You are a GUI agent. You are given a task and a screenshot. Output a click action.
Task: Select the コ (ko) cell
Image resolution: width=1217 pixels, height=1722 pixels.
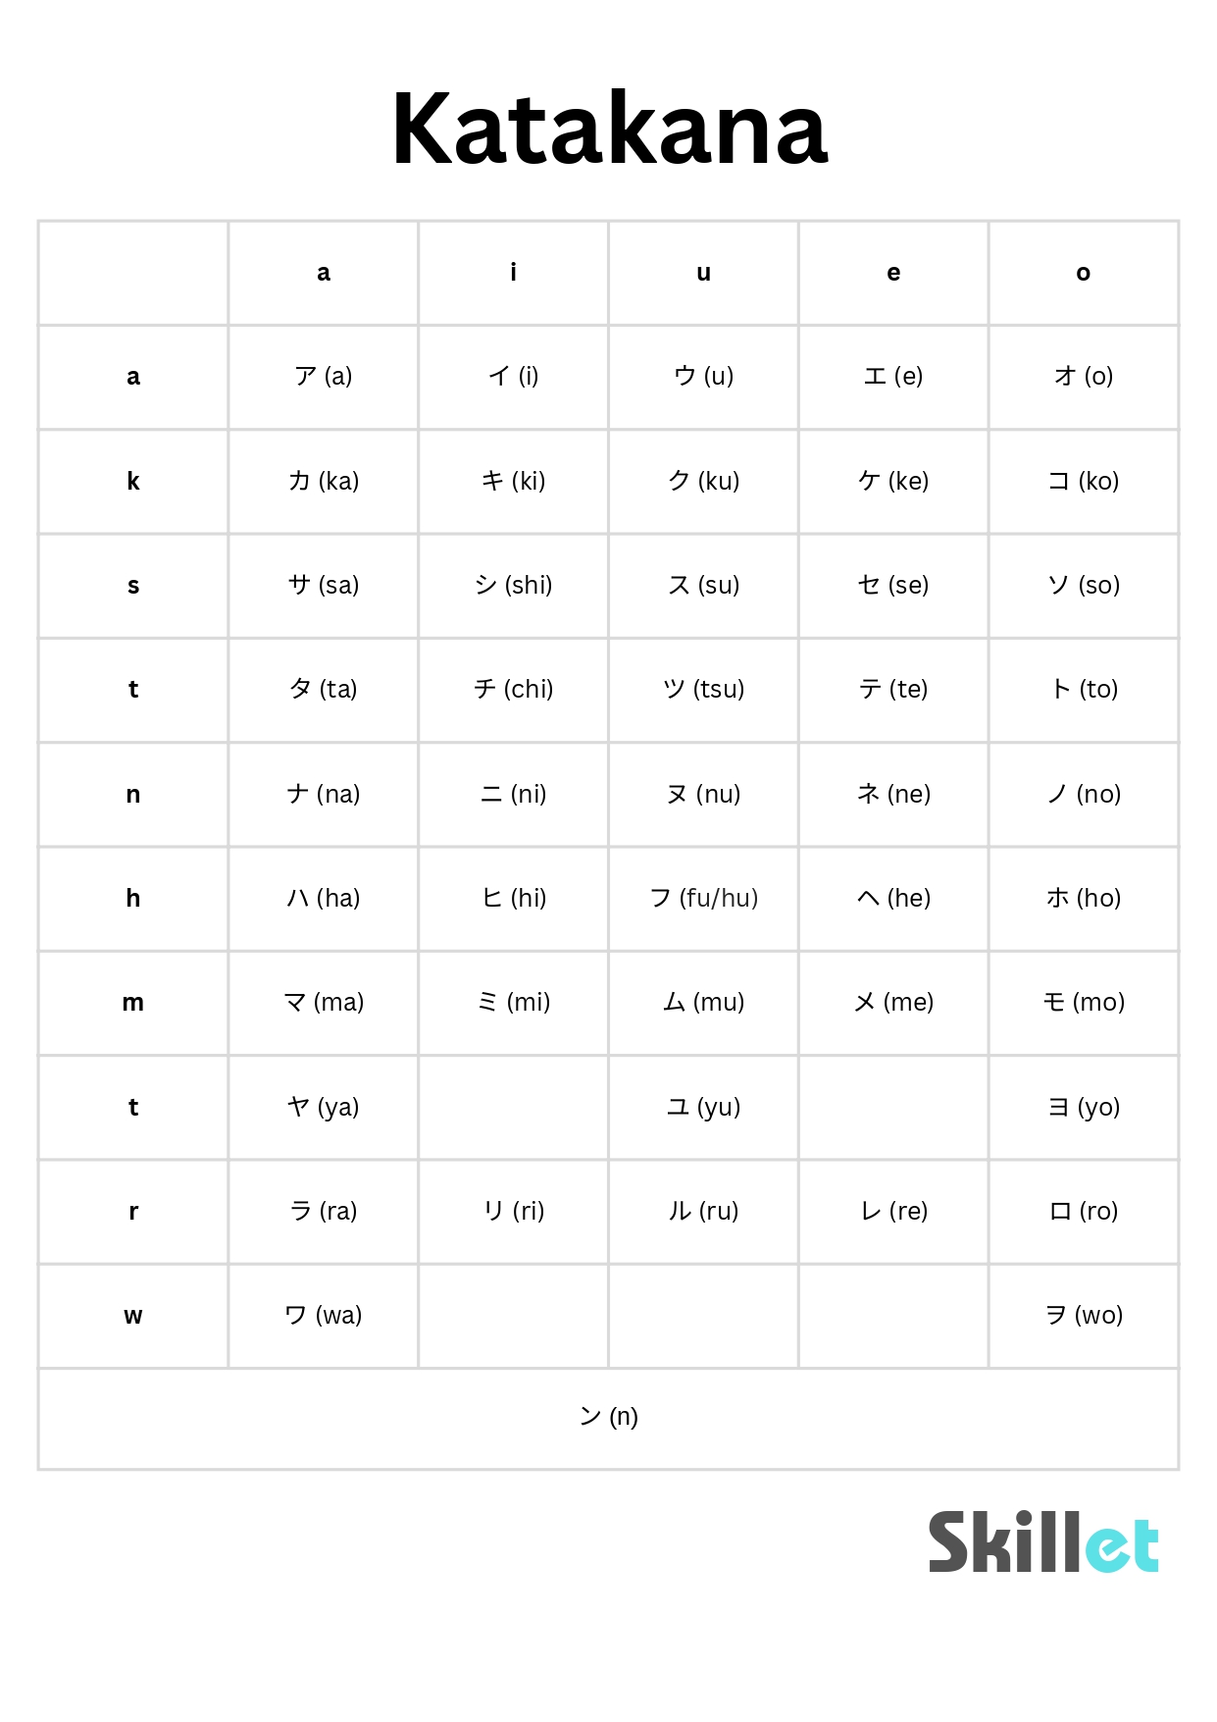coord(1084,482)
